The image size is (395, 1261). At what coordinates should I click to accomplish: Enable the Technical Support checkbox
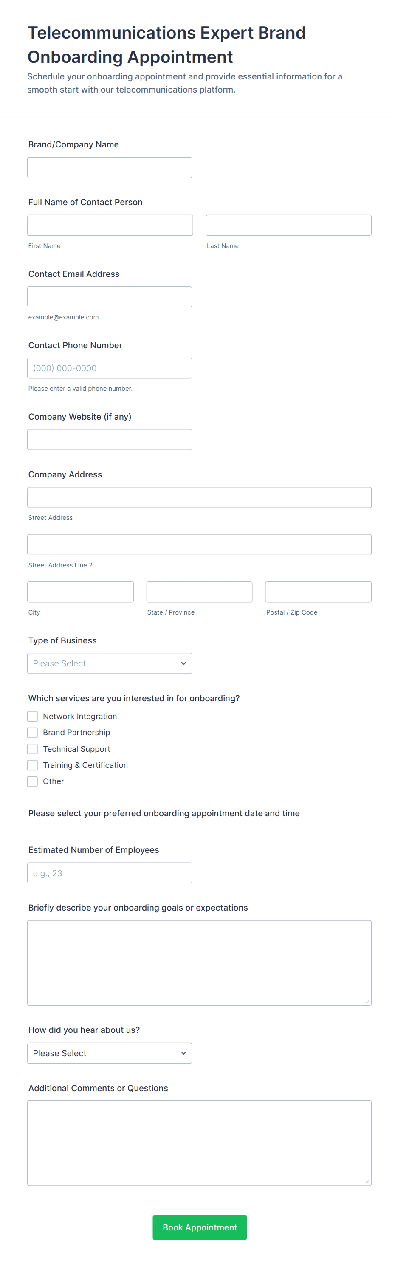click(33, 749)
